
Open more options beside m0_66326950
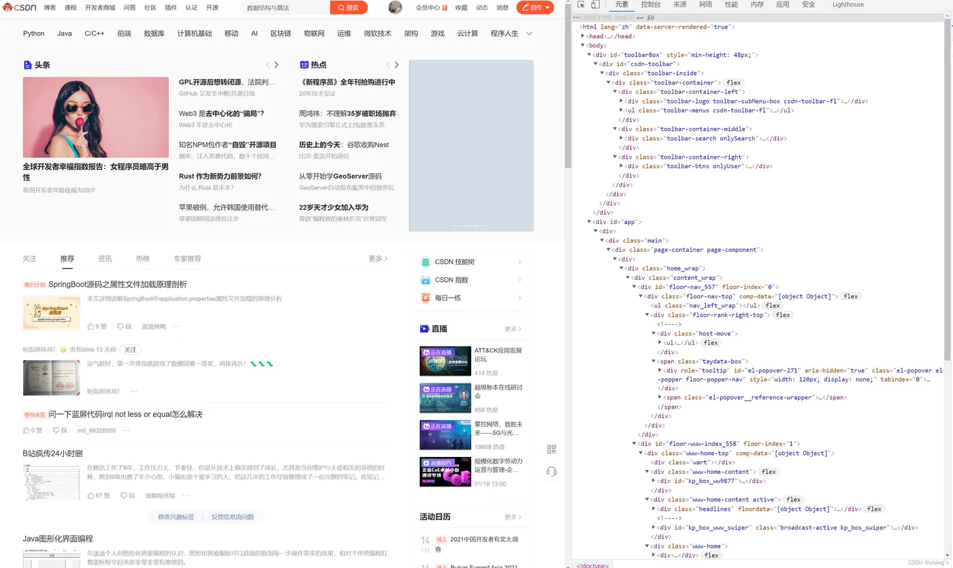tap(127, 430)
